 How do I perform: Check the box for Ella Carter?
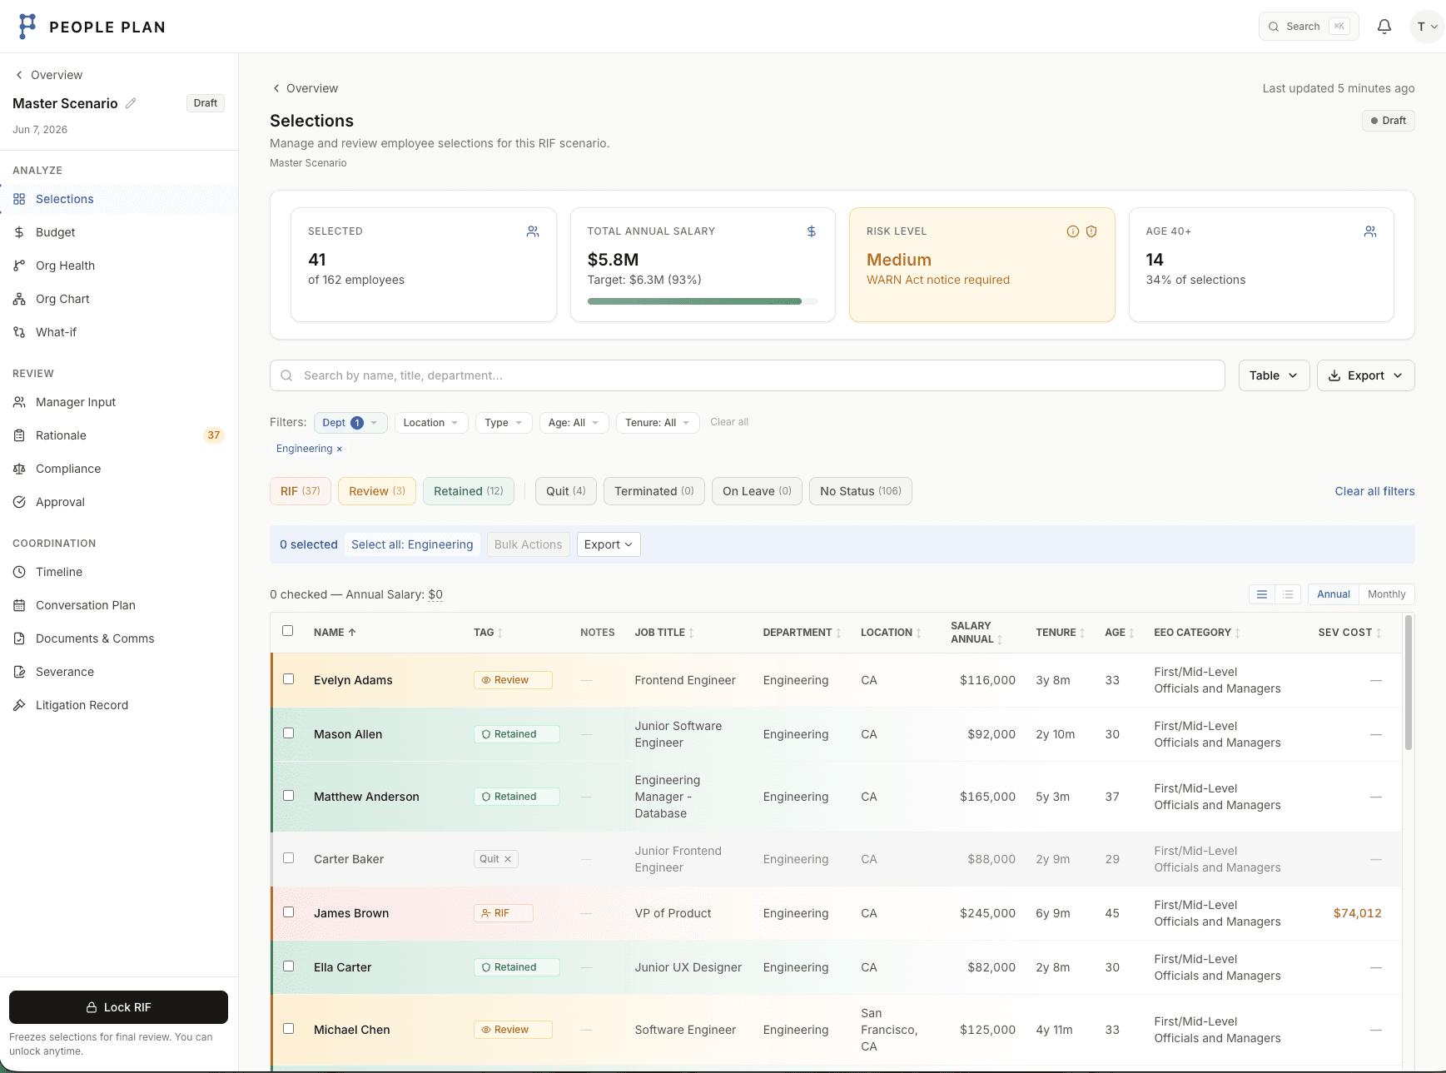(289, 966)
